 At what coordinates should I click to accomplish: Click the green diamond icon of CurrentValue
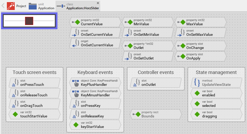[x=77, y=22]
